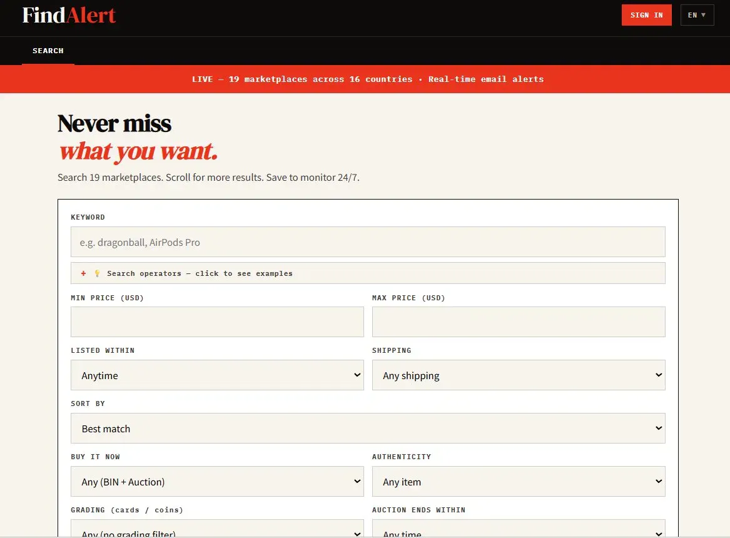730x538 pixels.
Task: Click the BUY IT NOW label
Action: pos(96,457)
